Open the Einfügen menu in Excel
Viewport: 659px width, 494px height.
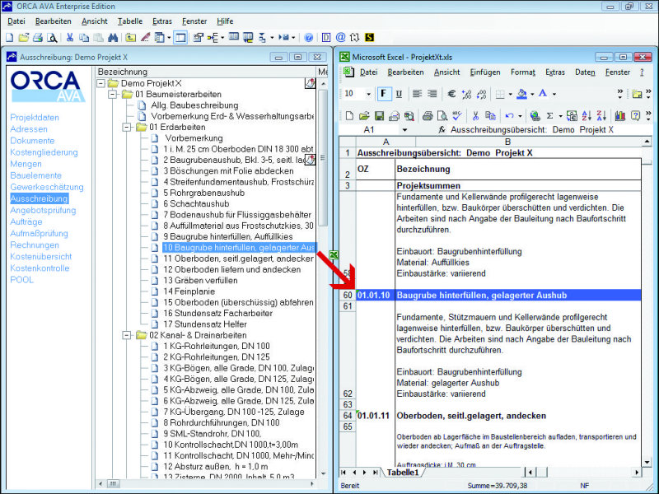(x=484, y=72)
